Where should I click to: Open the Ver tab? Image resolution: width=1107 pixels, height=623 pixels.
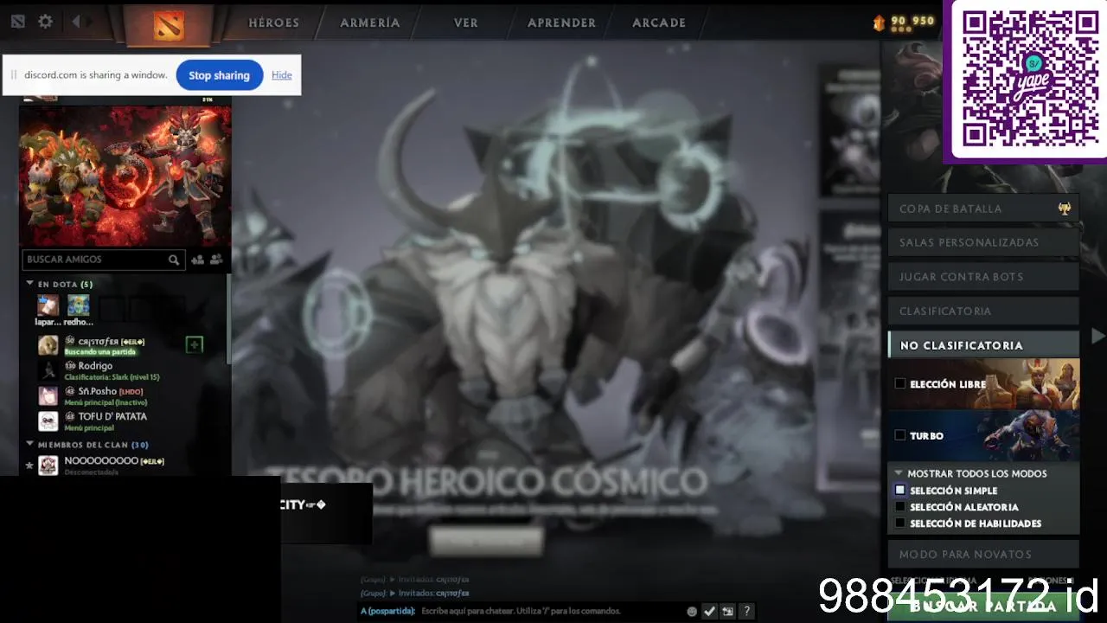[x=466, y=23]
